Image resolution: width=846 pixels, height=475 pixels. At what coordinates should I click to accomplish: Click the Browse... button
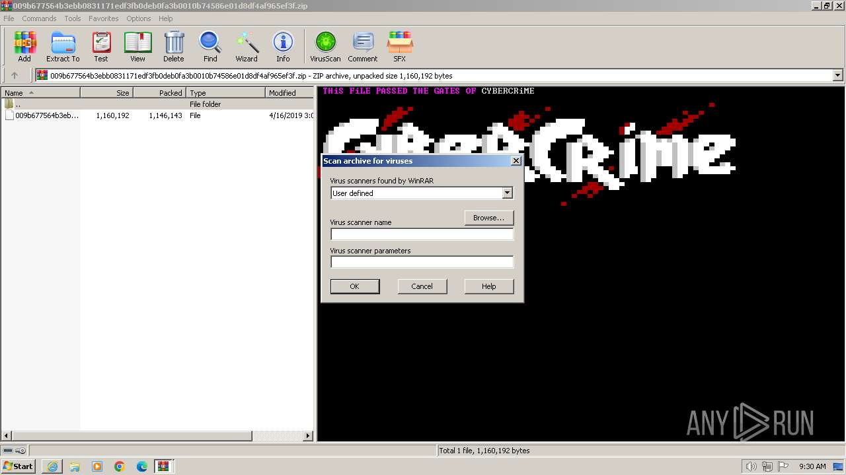(x=488, y=218)
